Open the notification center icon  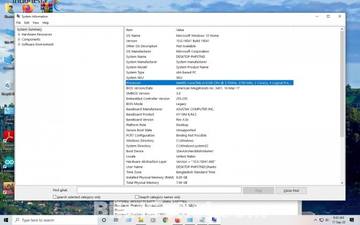(x=351, y=220)
